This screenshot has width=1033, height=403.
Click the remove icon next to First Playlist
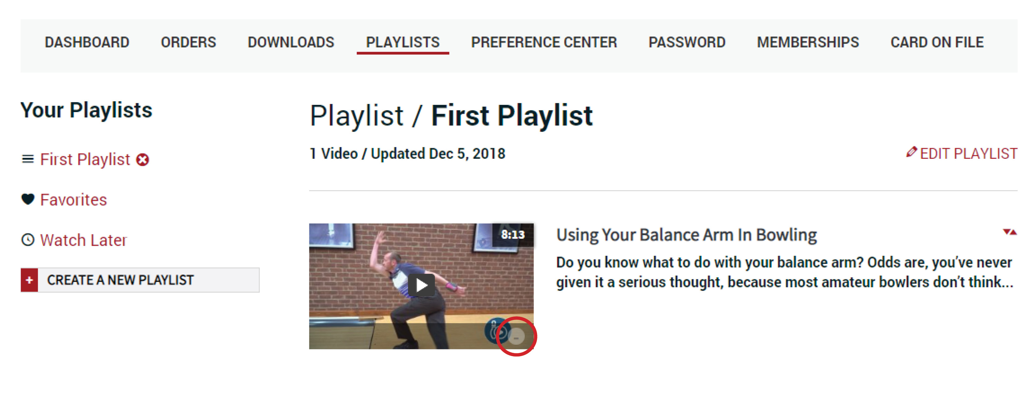coord(143,159)
